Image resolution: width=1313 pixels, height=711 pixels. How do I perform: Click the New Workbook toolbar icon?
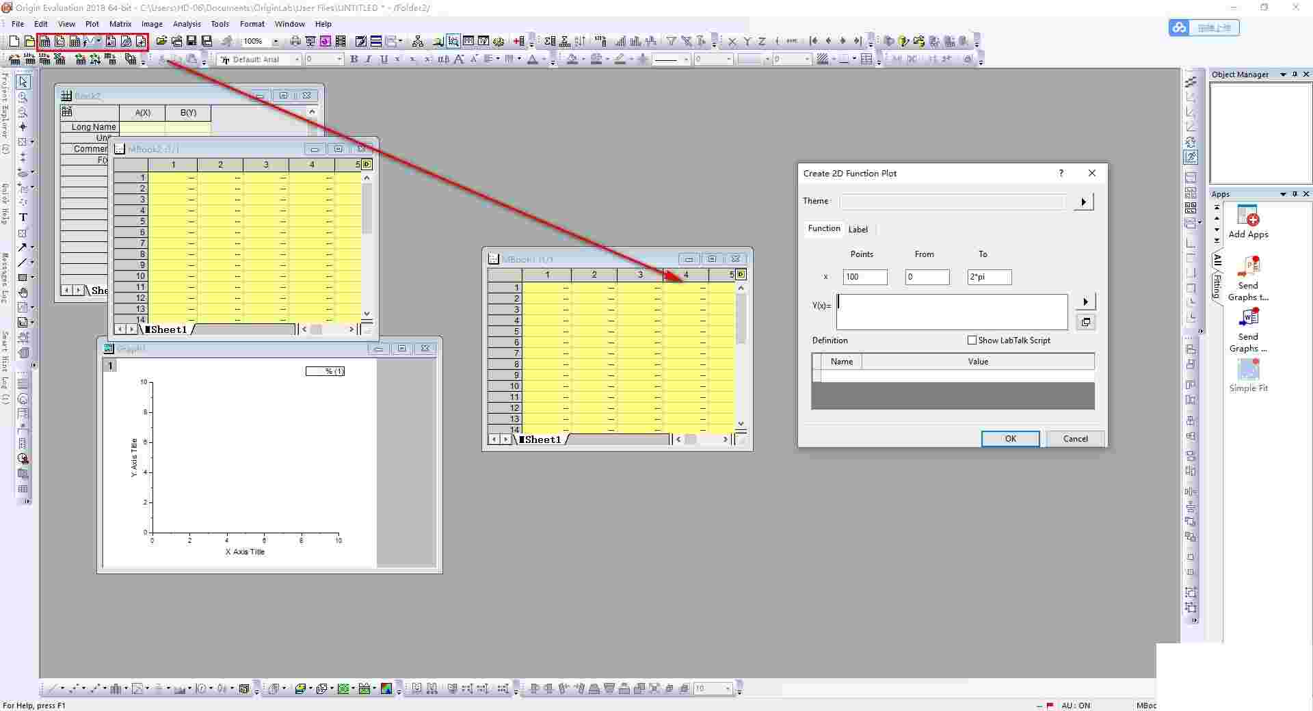tap(44, 42)
